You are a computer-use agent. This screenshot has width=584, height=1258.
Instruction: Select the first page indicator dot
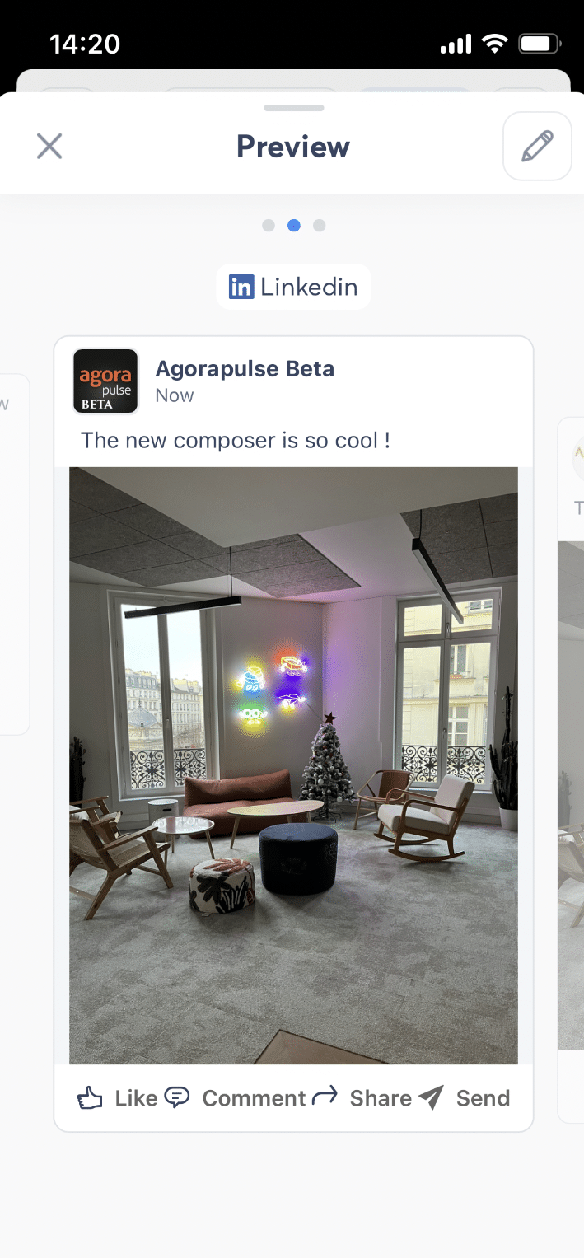[x=269, y=226]
